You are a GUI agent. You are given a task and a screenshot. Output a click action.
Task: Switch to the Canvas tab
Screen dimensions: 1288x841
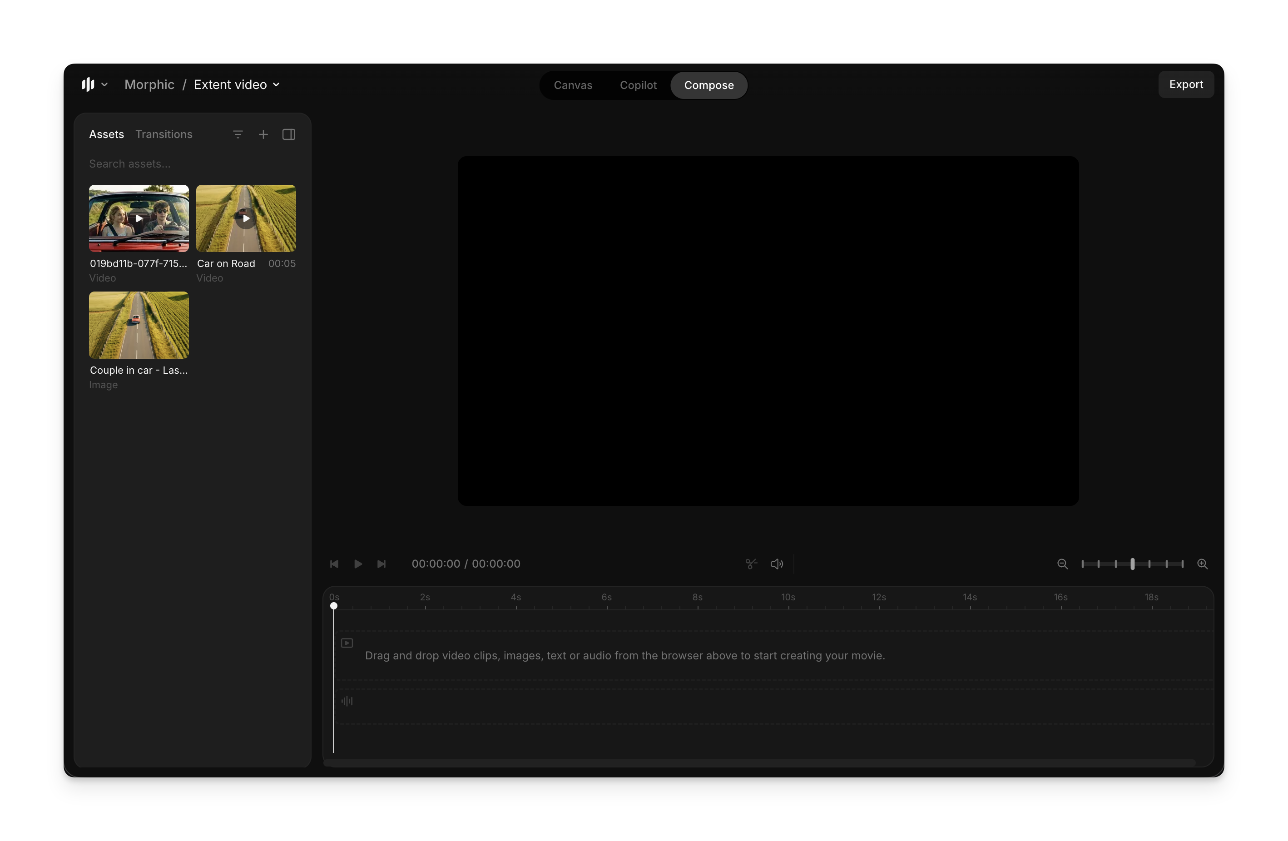point(573,85)
